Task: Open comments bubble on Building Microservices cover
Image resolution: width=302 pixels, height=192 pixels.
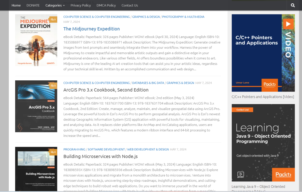Action: 53,152
